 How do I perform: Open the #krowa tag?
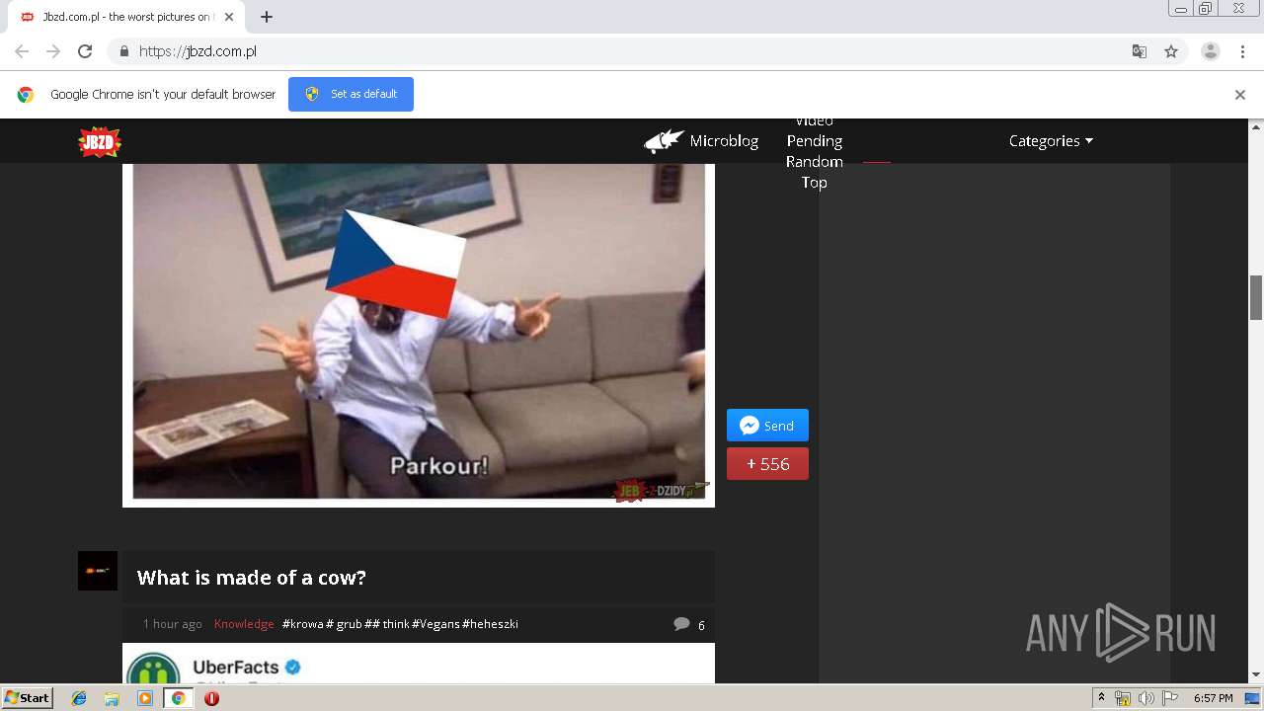point(302,624)
